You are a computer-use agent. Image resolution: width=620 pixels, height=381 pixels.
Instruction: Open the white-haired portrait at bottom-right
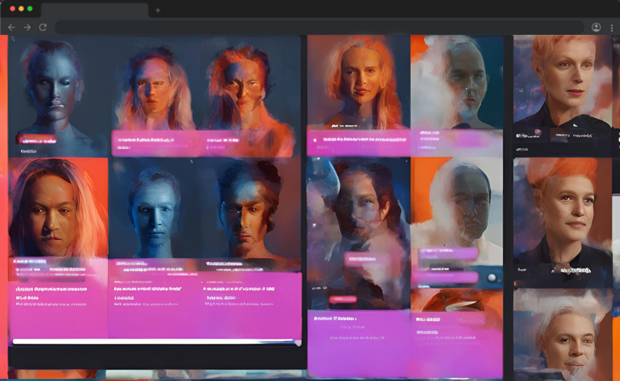564,336
